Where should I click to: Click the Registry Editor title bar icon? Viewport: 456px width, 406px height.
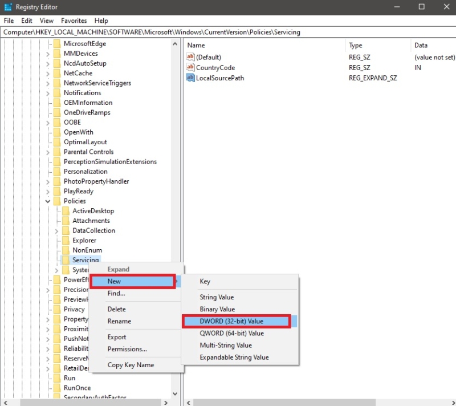tap(7, 7)
